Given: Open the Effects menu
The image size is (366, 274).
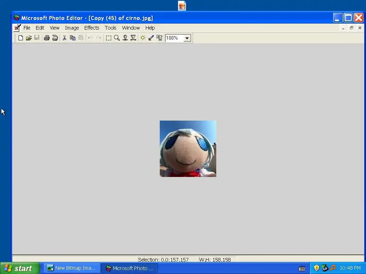Looking at the screenshot, I should coord(92,28).
